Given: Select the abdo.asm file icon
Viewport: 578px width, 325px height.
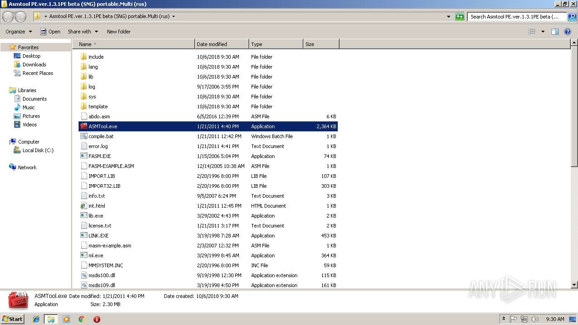Looking at the screenshot, I should click(84, 116).
